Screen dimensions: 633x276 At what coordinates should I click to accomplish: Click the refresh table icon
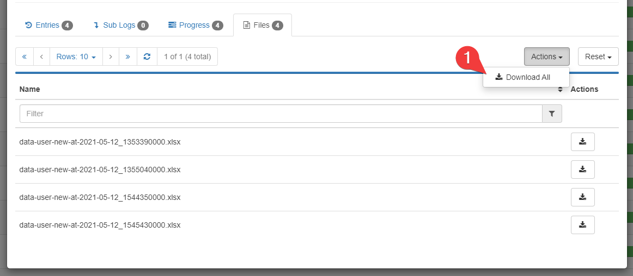coord(147,57)
